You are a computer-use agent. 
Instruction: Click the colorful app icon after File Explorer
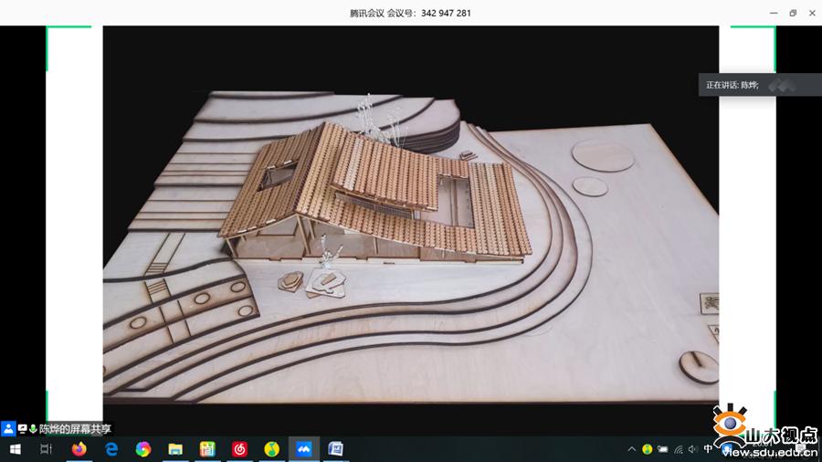point(207,449)
